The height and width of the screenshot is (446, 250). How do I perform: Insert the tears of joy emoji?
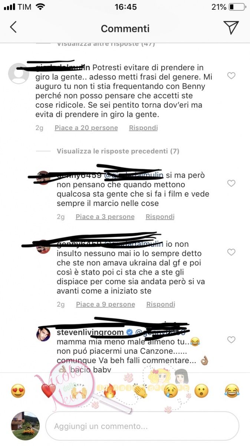click(232, 391)
